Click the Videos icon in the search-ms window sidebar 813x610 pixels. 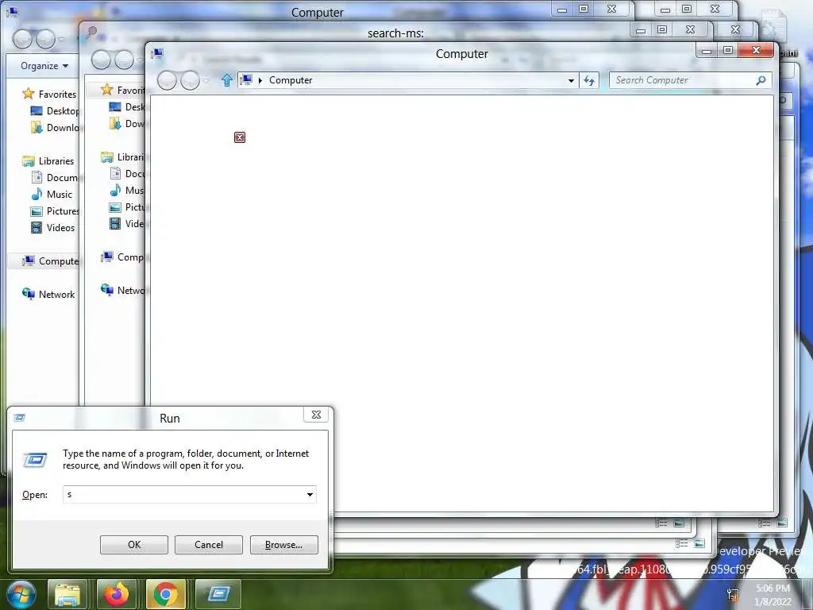click(115, 223)
